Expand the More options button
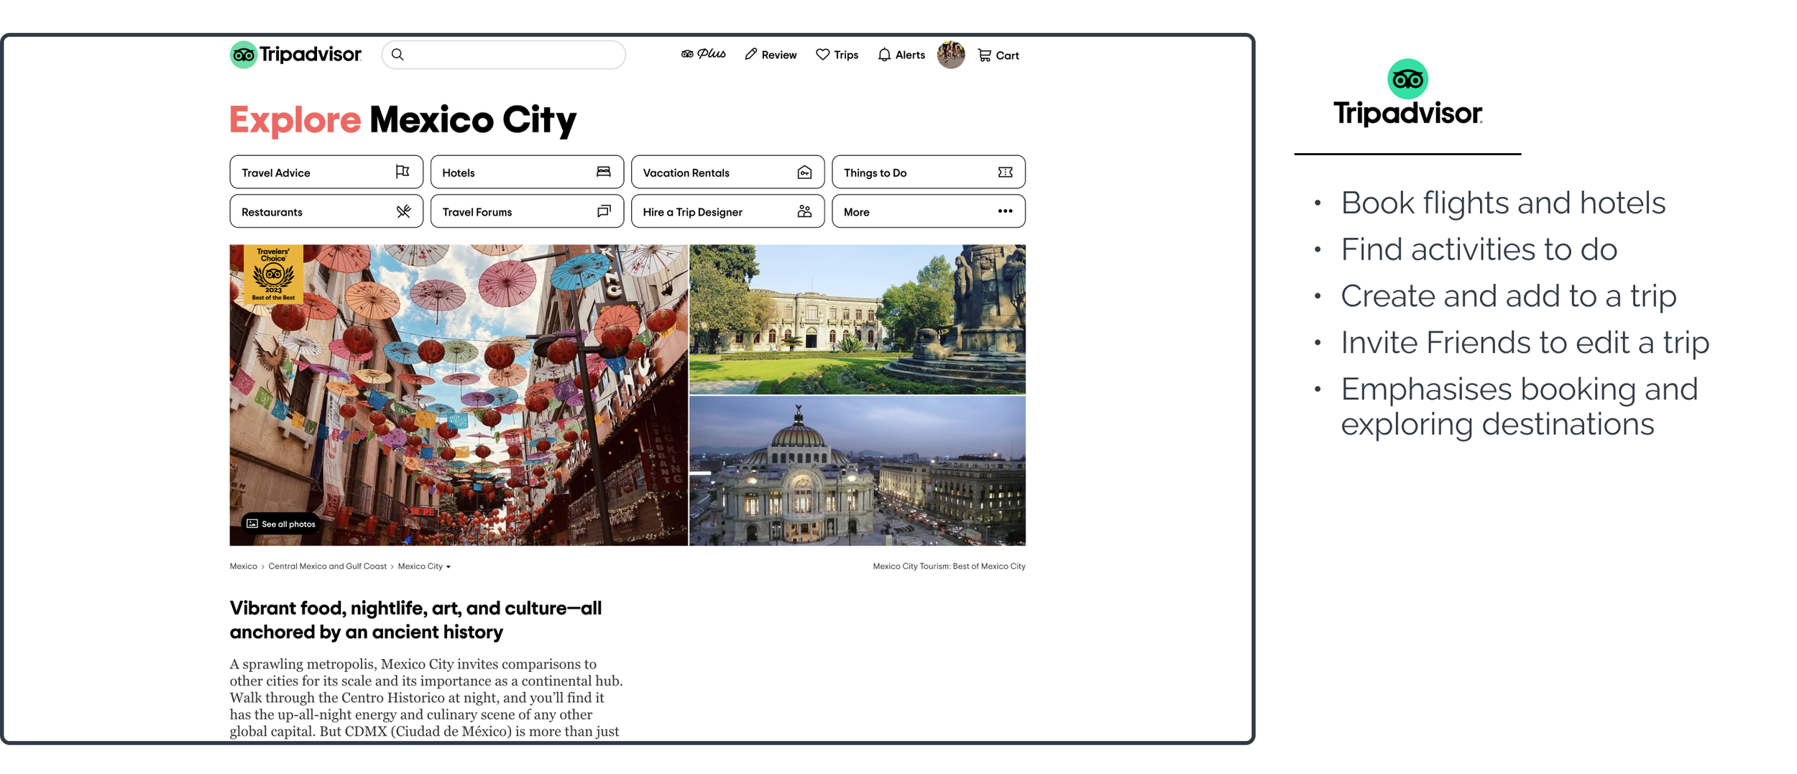The width and height of the screenshot is (1797, 774). (929, 211)
